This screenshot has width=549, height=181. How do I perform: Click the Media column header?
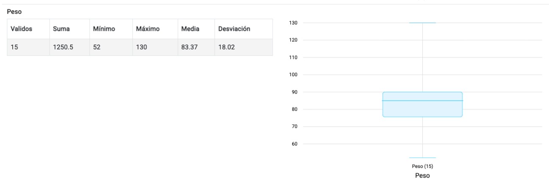(196, 29)
